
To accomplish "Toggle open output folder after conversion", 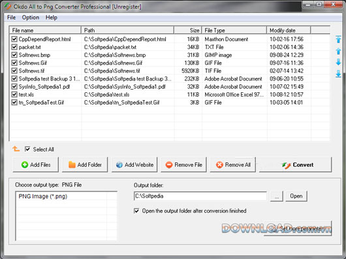I will coord(136,211).
